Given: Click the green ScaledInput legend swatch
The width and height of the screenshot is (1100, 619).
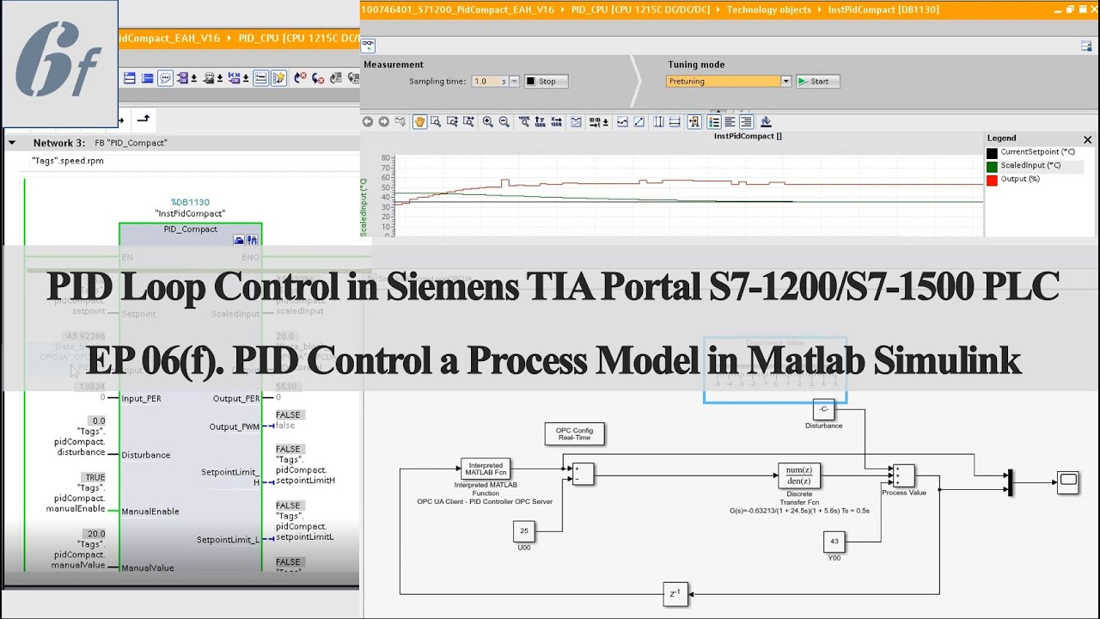Looking at the screenshot, I should (x=992, y=166).
